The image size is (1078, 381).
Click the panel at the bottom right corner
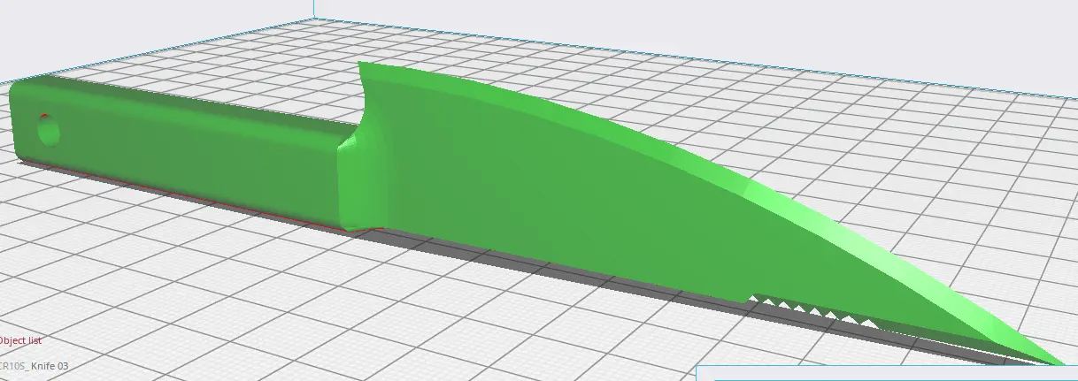pos(885,373)
